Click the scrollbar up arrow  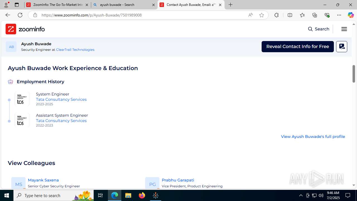click(354, 24)
